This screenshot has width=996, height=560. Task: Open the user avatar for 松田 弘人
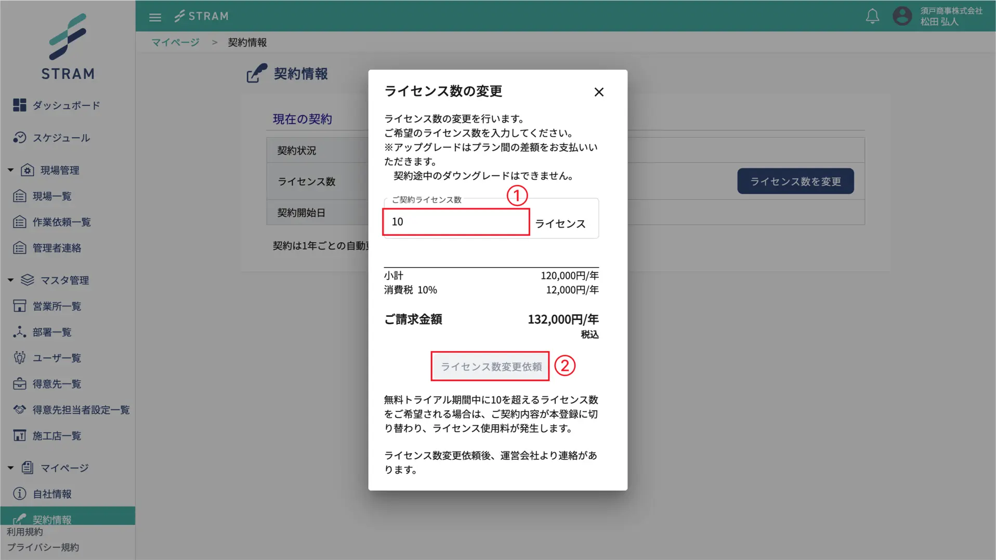[x=902, y=16]
